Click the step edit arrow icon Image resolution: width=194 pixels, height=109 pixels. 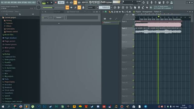point(71,7)
